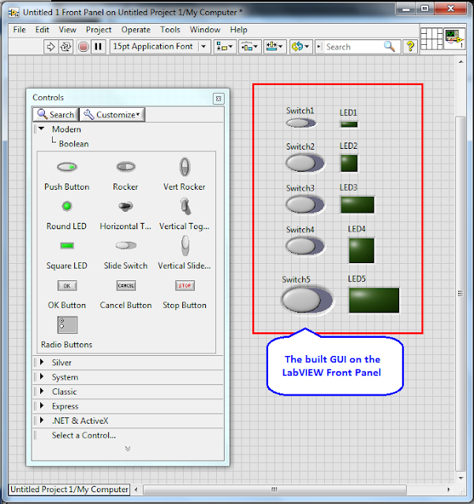Image resolution: width=474 pixels, height=504 pixels.
Task: Open the Align Objects toolbar menu
Action: (225, 47)
